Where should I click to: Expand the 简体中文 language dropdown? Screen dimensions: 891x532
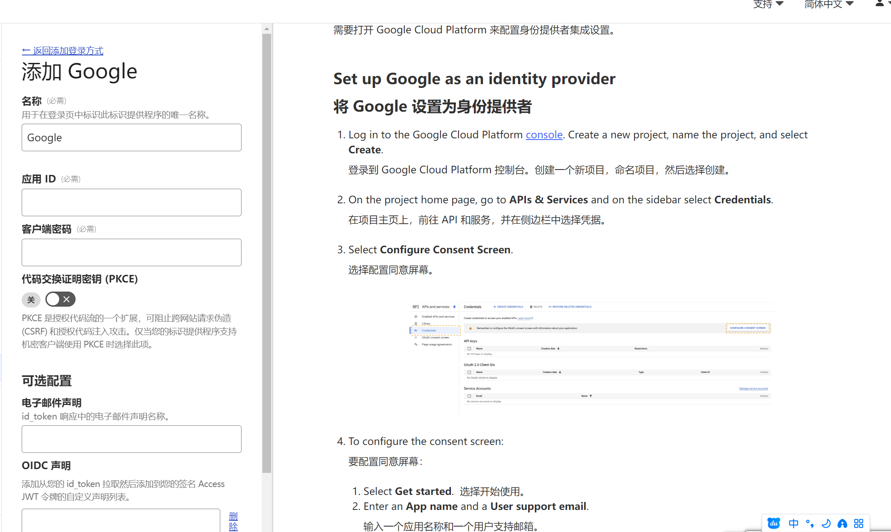828,4
